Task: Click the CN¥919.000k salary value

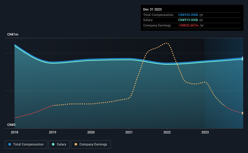Action: point(188,20)
